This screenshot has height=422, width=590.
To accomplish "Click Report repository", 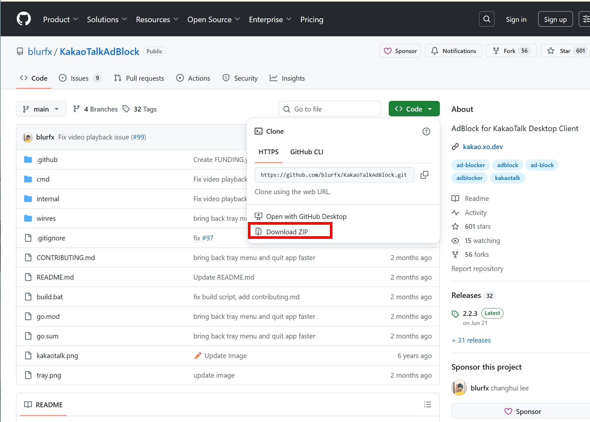I will click(x=477, y=268).
